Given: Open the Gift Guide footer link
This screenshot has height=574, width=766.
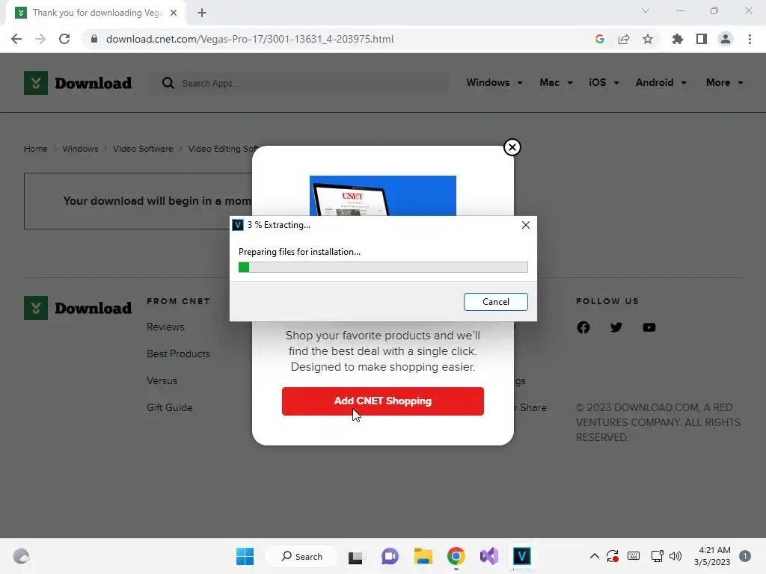Looking at the screenshot, I should (170, 407).
